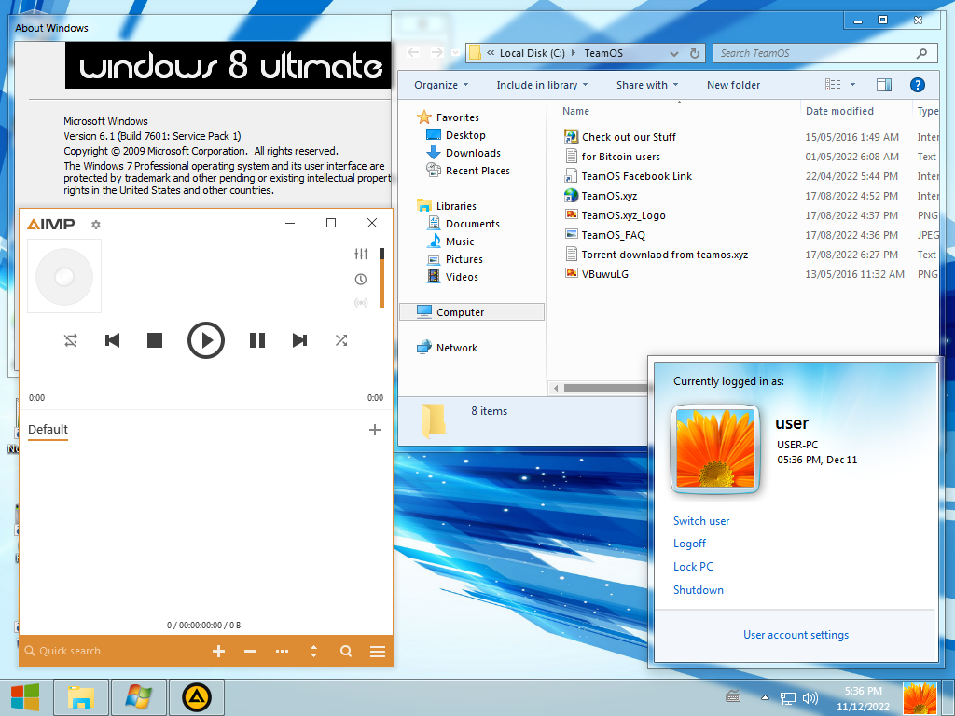This screenshot has height=716, width=955.
Task: Open Include in library dropdown
Action: pos(542,85)
